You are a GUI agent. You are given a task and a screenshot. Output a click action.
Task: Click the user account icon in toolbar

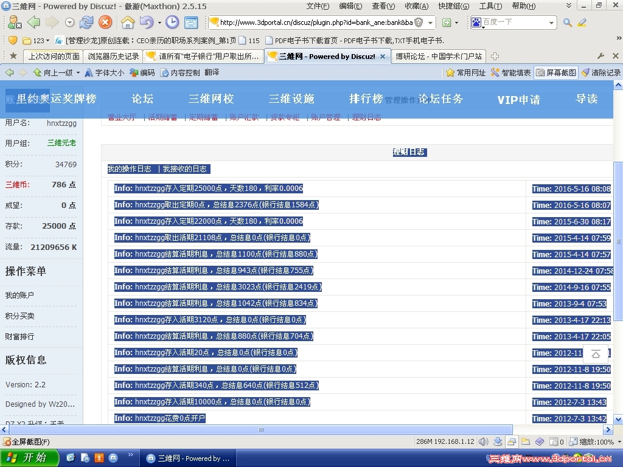(15, 22)
